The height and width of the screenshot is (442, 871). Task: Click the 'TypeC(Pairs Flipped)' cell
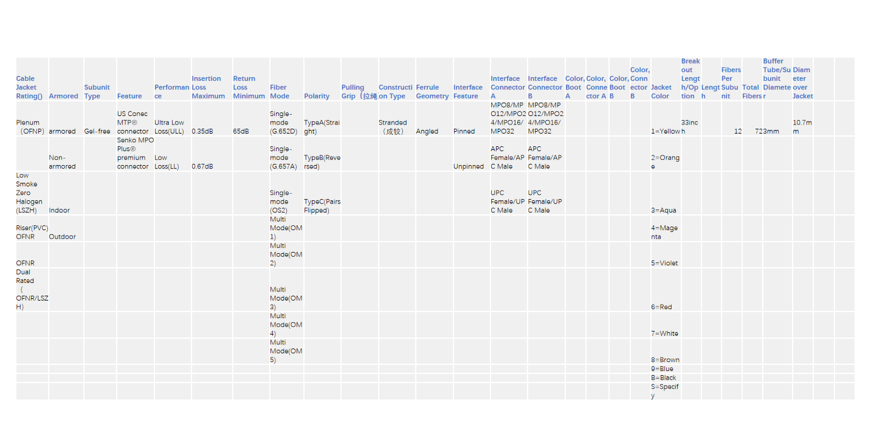point(322,193)
